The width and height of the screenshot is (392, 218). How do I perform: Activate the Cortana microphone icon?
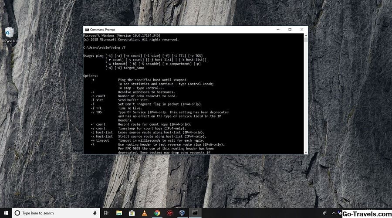point(95,213)
